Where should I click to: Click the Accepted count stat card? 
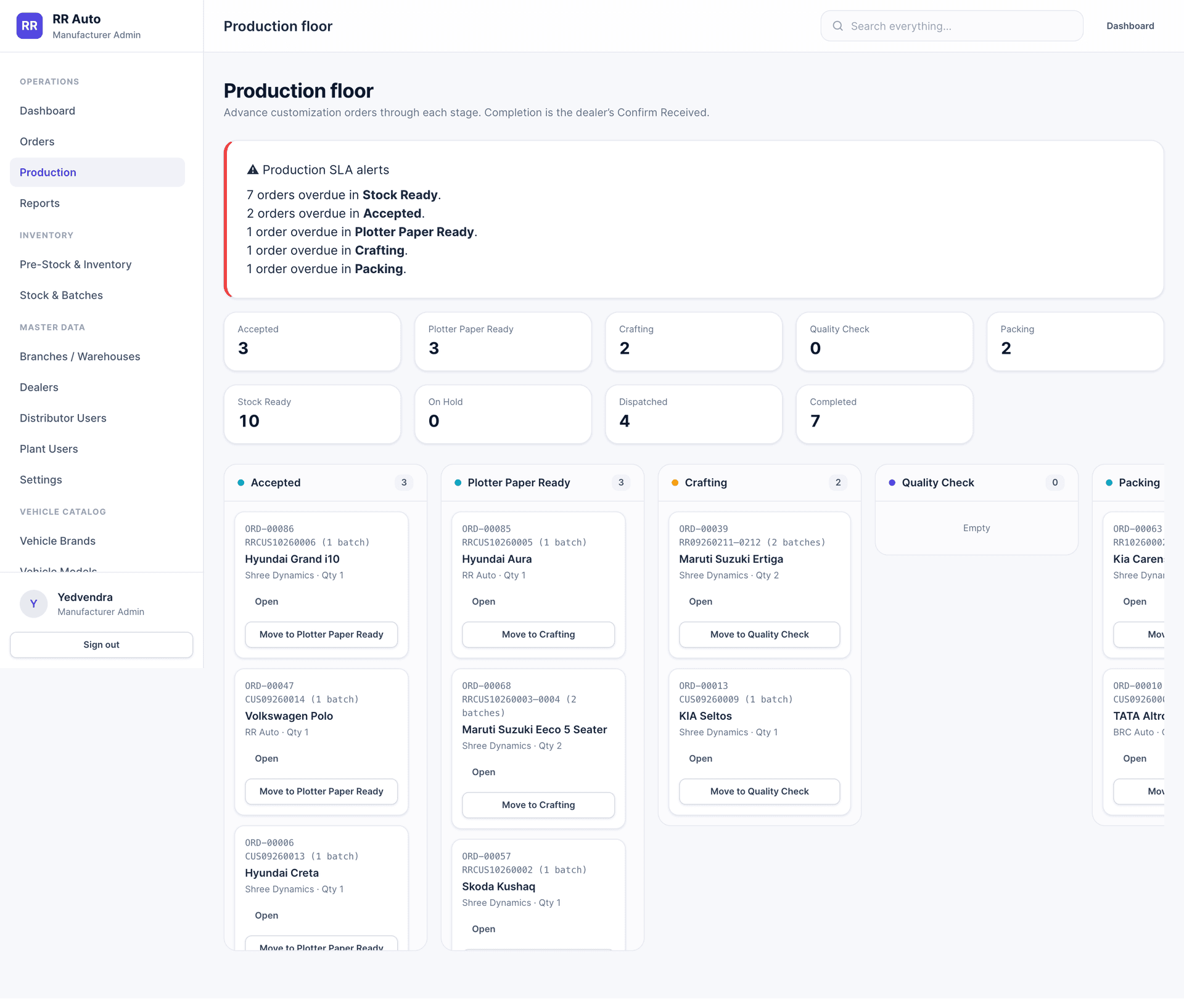[312, 341]
